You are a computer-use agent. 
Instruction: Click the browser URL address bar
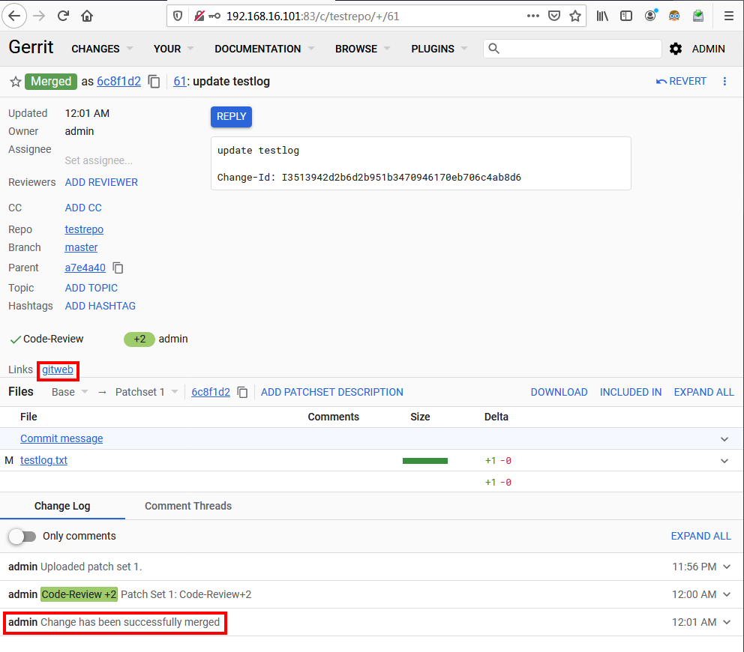[375, 16]
